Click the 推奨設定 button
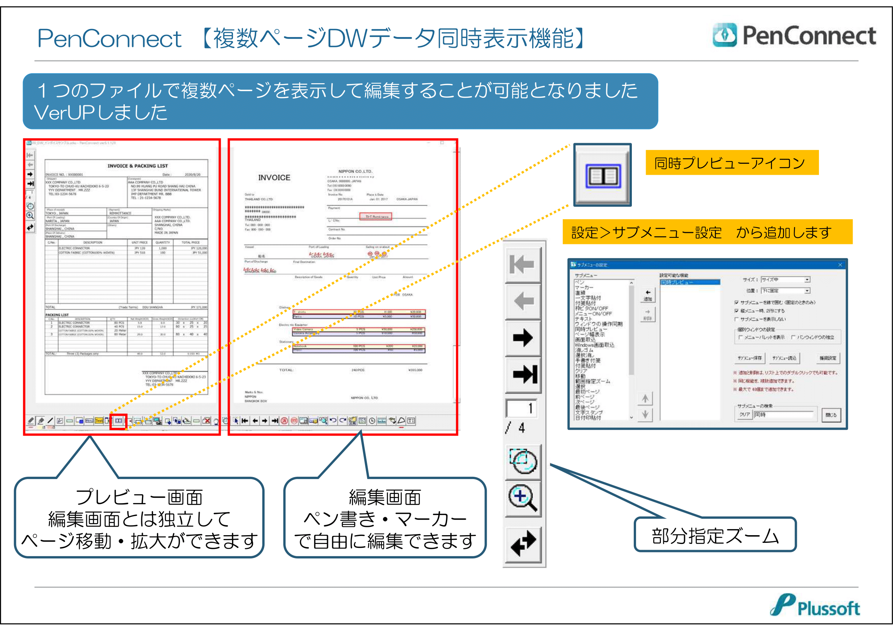The width and height of the screenshot is (893, 631). pos(828,358)
